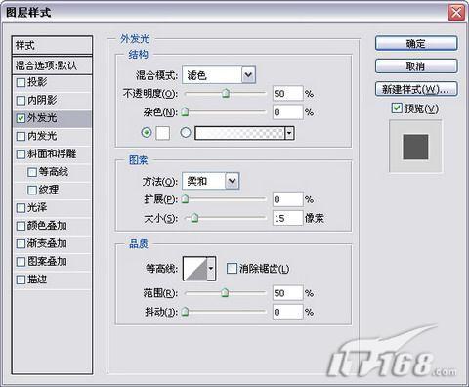Screen dimensions: 469x387
Task: Select the gradient radio button
Action: click(x=186, y=133)
